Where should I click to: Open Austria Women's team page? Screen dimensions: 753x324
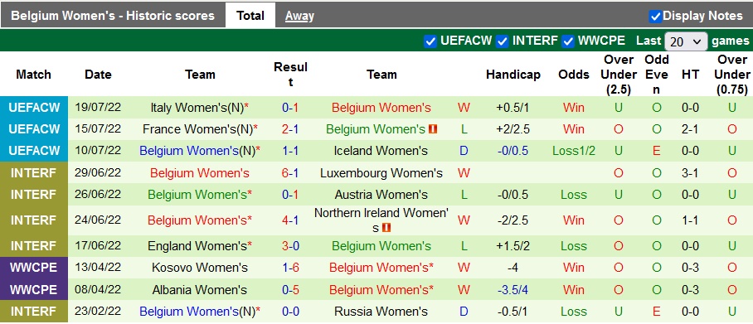[x=381, y=195]
